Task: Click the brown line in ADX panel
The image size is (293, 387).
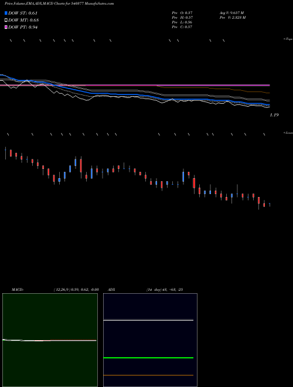Action: tap(148, 375)
